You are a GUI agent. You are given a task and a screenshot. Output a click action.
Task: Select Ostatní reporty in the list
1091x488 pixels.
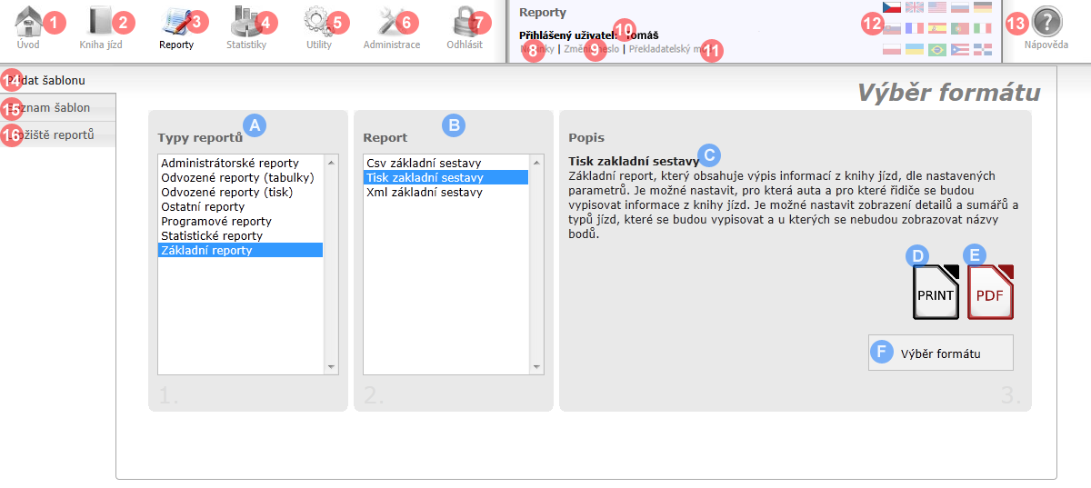point(240,206)
